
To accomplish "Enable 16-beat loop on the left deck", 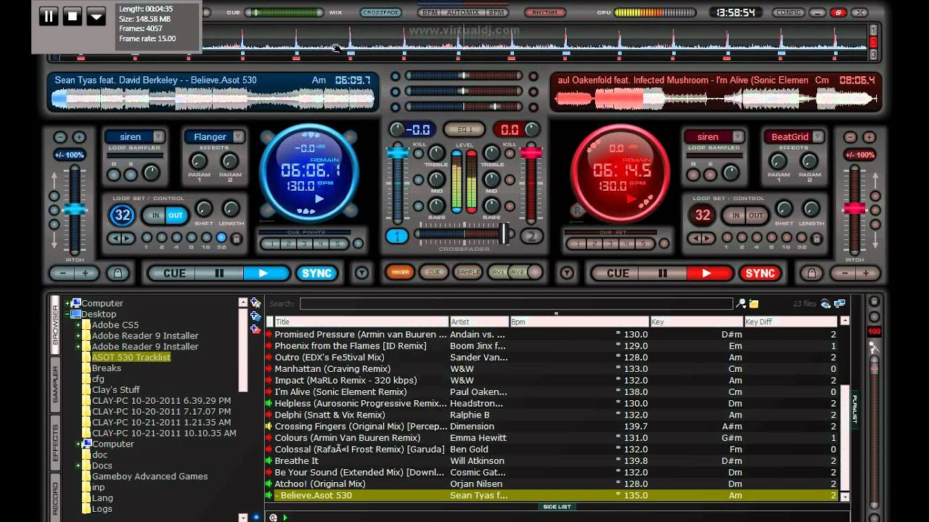I will tap(207, 238).
